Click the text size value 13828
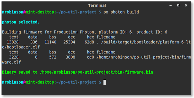The image size is (194, 98). [x=13, y=42]
